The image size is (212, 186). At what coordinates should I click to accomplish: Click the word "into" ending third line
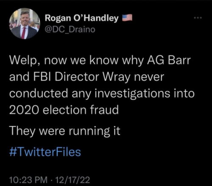(x=184, y=93)
